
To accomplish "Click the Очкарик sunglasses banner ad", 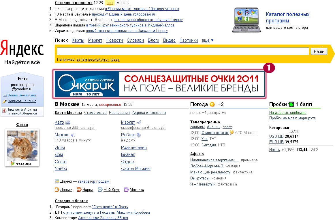I will (159, 84).
